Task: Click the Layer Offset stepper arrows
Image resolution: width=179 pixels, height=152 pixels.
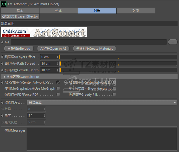Action: [x=57, y=57]
